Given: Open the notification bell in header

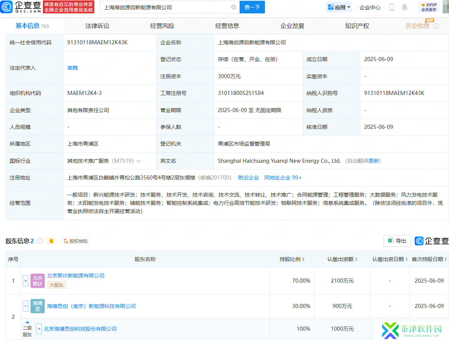Looking at the screenshot, I should click(405, 7).
